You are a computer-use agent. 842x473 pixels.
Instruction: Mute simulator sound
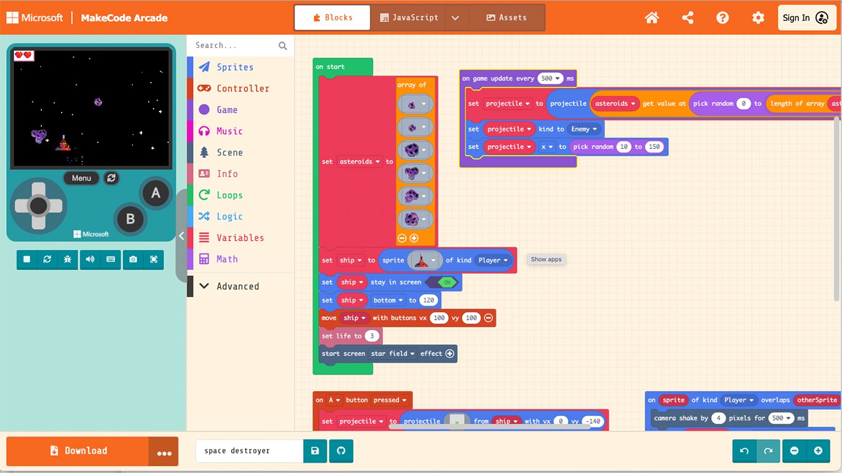pos(89,259)
